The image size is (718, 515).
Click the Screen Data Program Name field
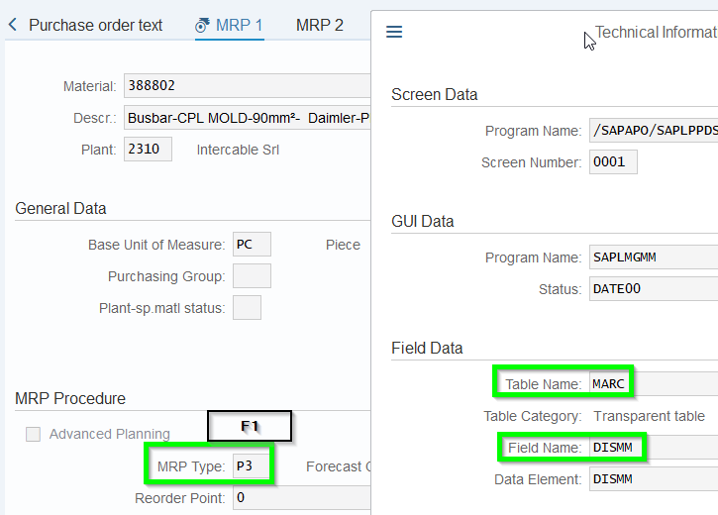(653, 131)
